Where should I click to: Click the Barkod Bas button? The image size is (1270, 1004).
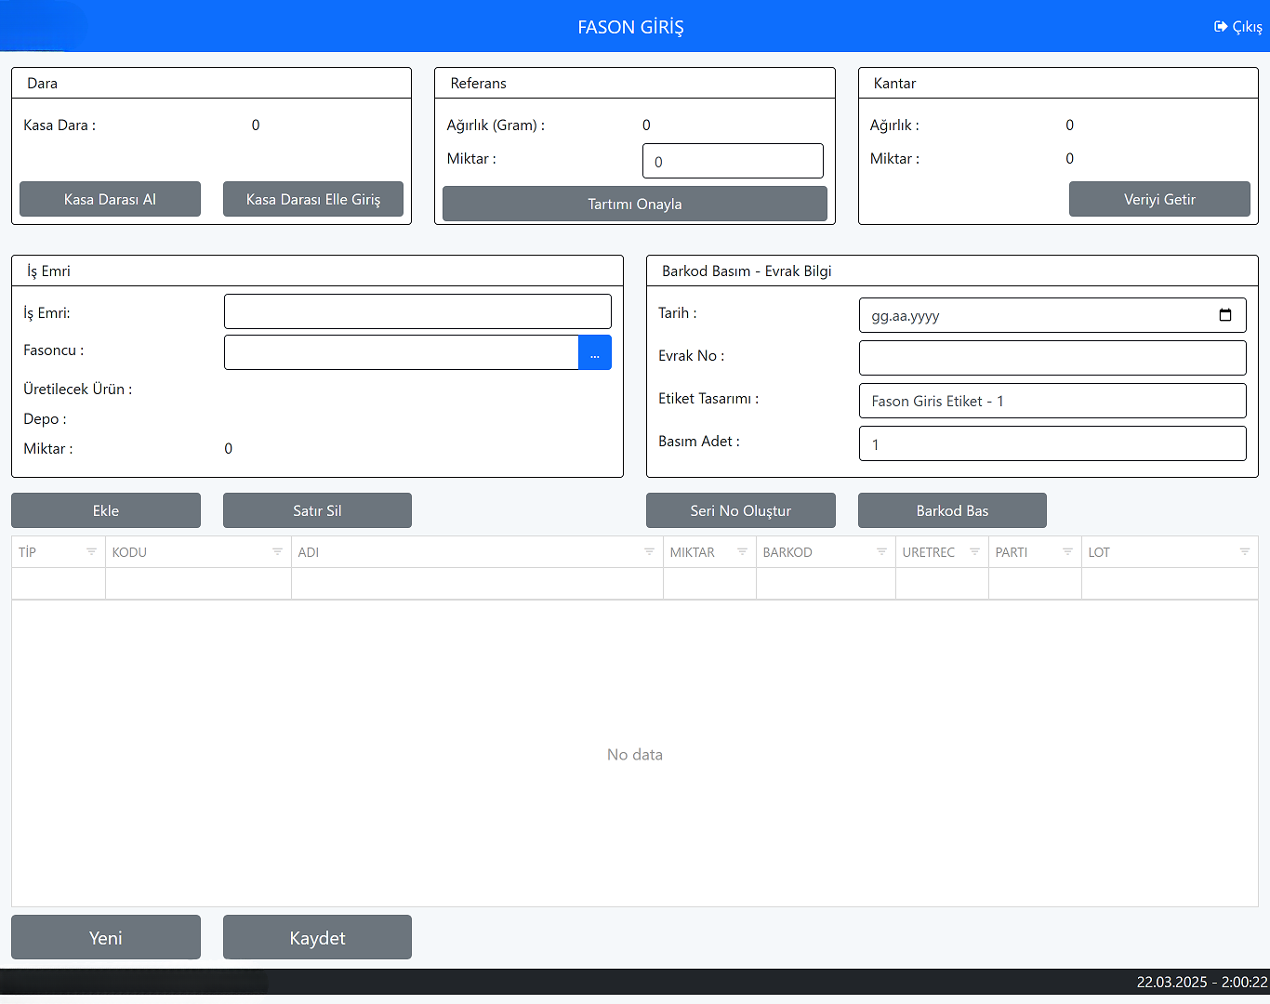[x=952, y=510]
